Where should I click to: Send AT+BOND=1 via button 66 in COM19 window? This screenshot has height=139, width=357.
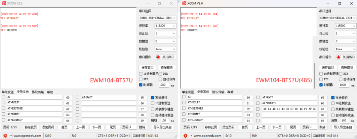(323, 103)
